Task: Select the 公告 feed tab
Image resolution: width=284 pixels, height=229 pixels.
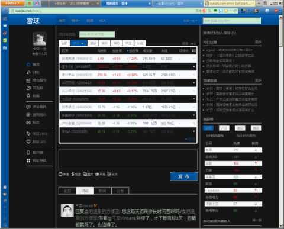Action: (x=120, y=191)
